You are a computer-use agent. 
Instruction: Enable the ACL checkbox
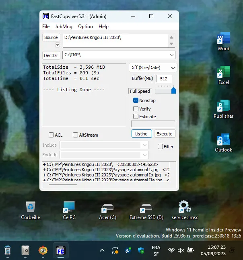pyautogui.click(x=51, y=135)
